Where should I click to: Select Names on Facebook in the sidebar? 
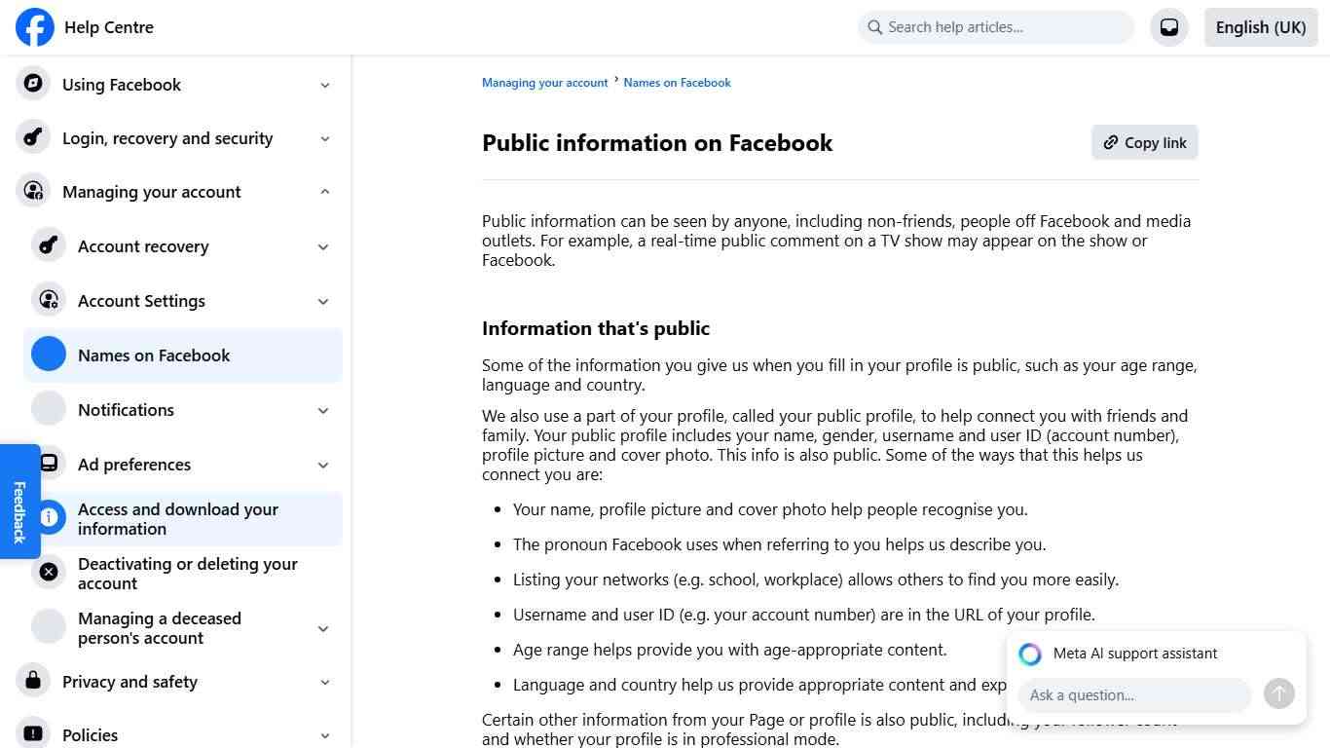(153, 355)
